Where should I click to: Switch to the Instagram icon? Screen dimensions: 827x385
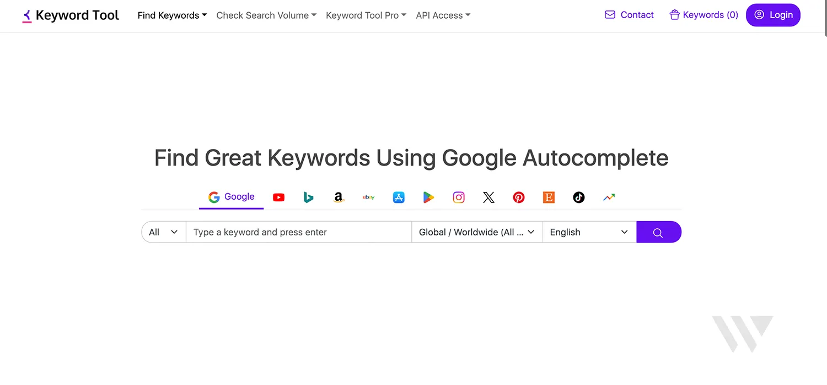tap(459, 197)
